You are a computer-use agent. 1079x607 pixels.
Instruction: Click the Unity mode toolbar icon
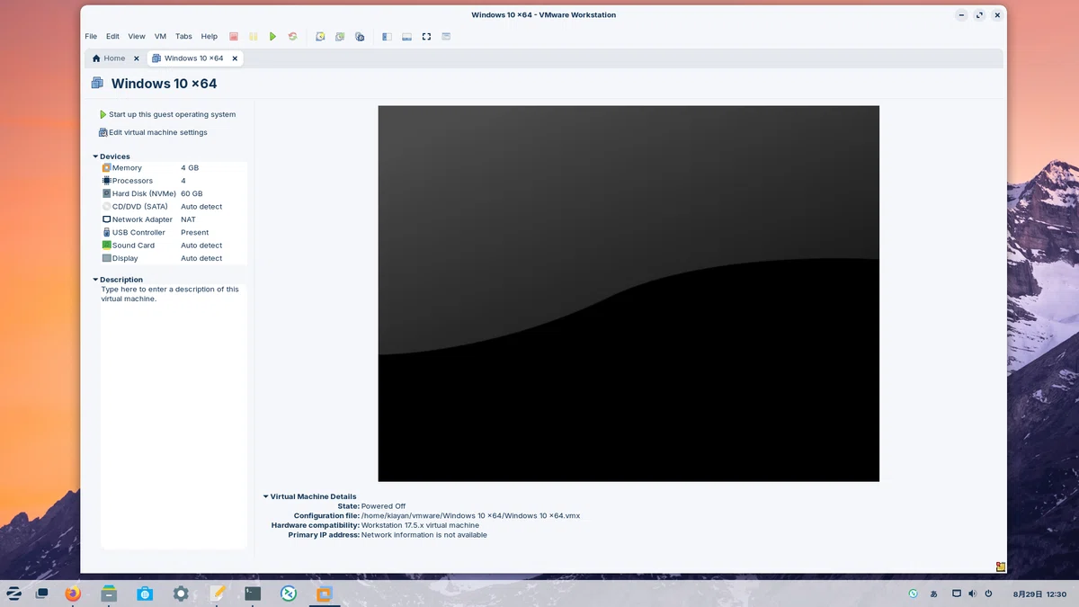click(446, 37)
